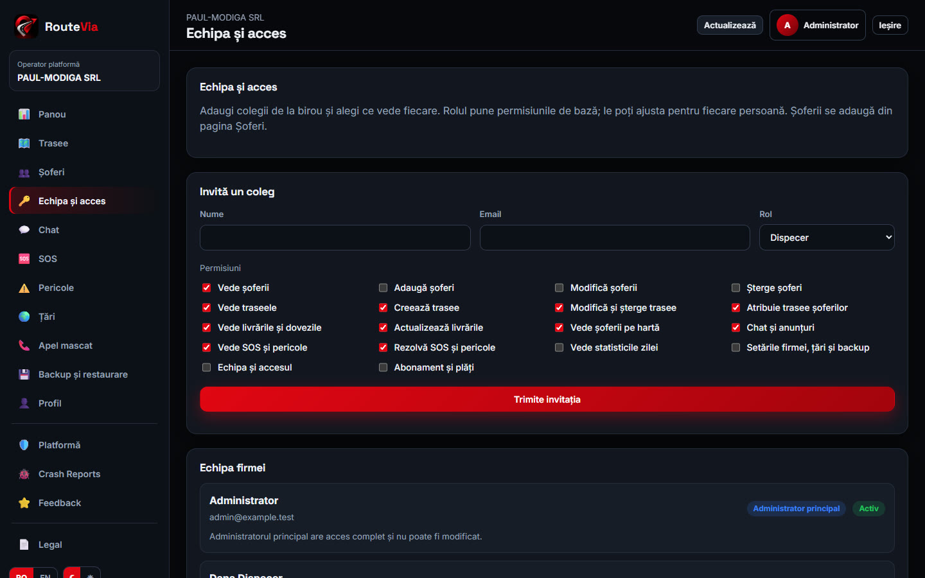
Task: Click the green Activ status badge
Action: click(868, 509)
